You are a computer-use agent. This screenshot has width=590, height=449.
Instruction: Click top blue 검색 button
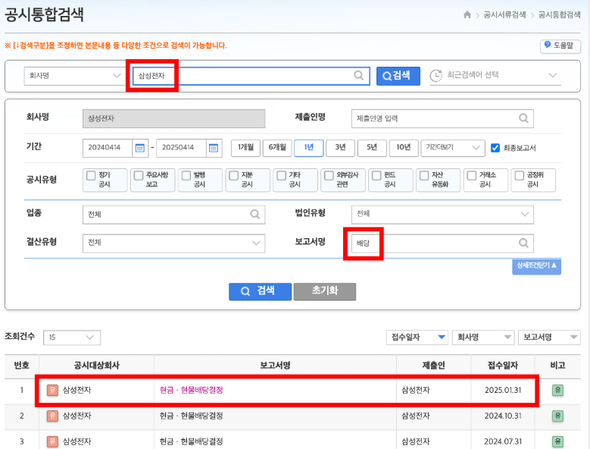click(x=398, y=76)
